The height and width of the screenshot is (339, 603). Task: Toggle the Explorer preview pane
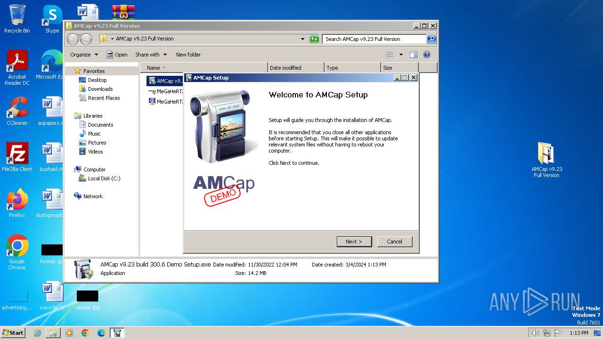413,55
